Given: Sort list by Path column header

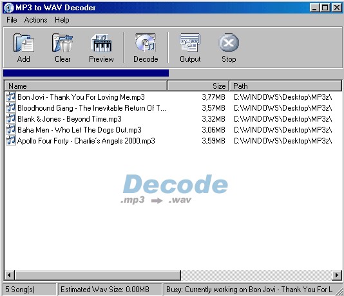Looking at the screenshot, I should (x=285, y=86).
